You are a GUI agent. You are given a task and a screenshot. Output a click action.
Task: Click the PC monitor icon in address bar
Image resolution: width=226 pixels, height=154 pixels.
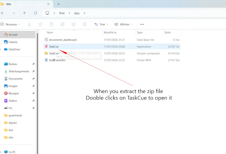(x=47, y=13)
